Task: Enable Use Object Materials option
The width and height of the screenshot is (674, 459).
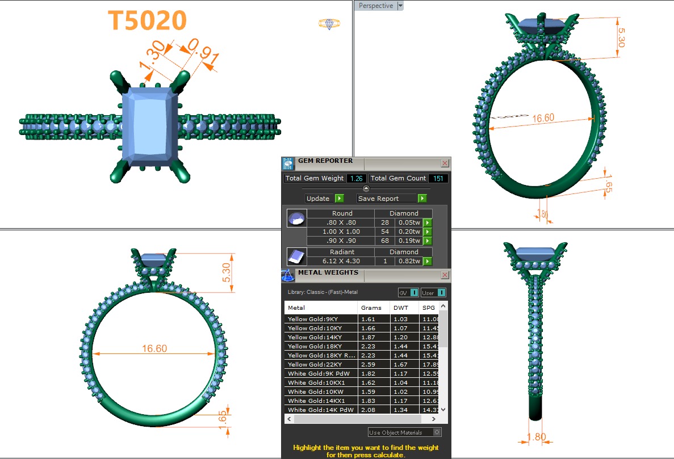Action: pyautogui.click(x=436, y=432)
